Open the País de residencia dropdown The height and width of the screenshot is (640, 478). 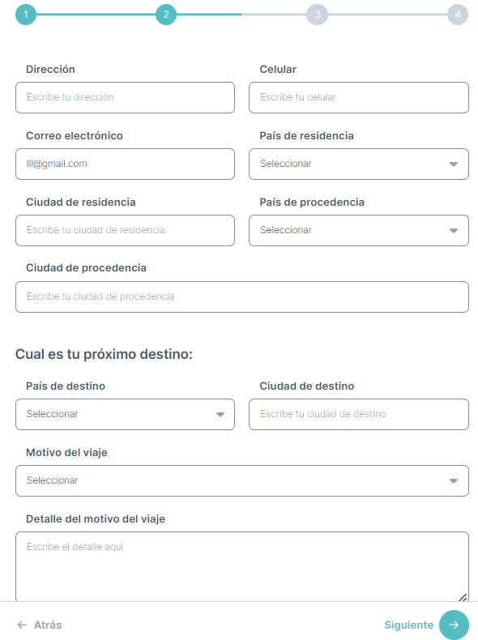[358, 164]
